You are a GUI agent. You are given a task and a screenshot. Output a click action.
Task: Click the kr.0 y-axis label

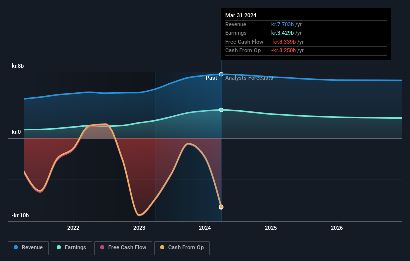tap(16, 132)
